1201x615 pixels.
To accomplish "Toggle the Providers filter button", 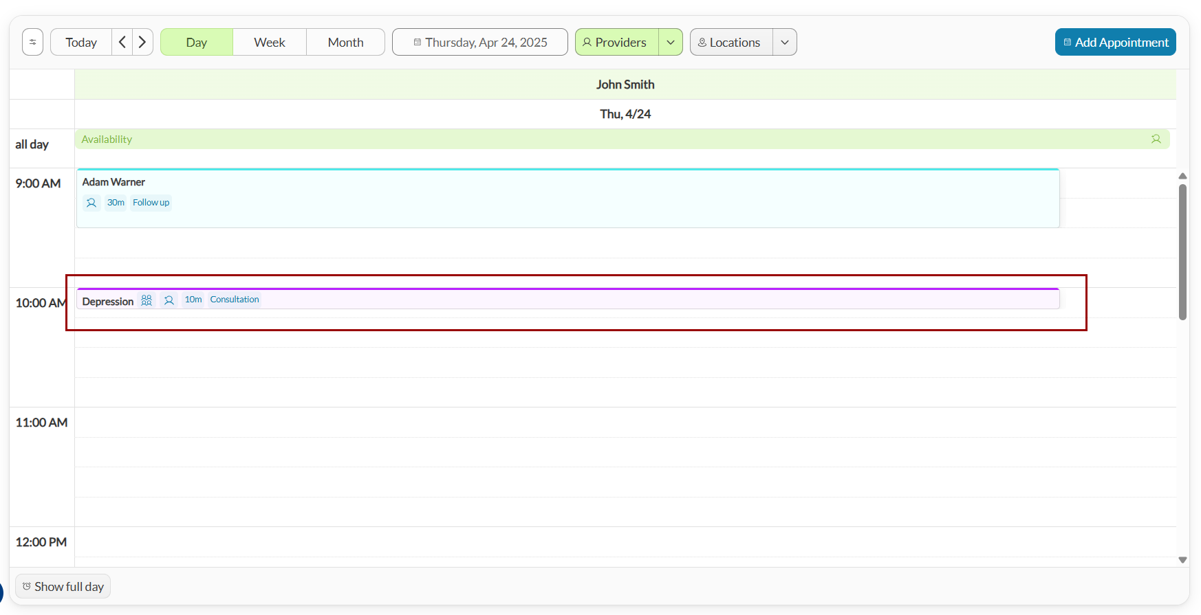I will (x=616, y=42).
